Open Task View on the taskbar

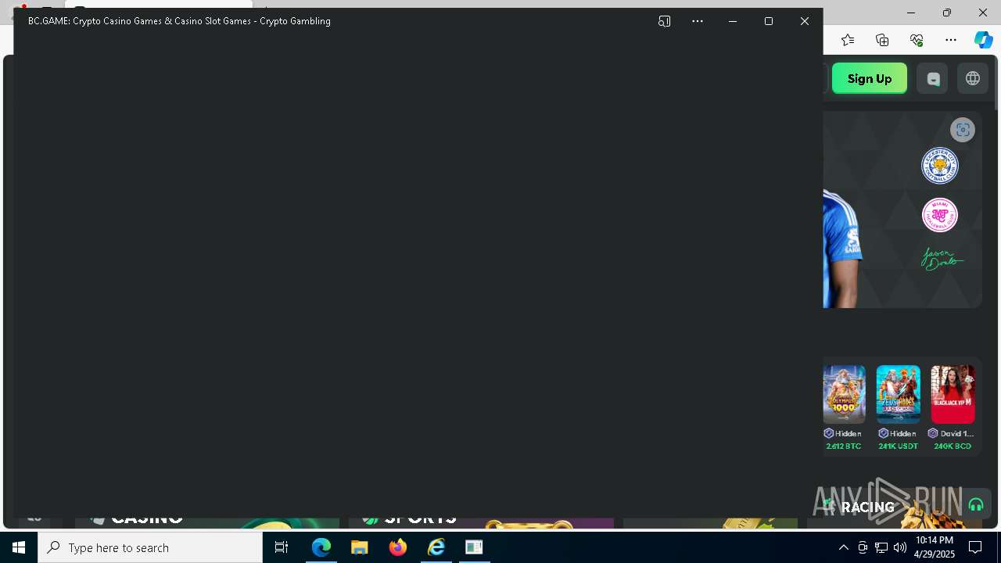282,547
